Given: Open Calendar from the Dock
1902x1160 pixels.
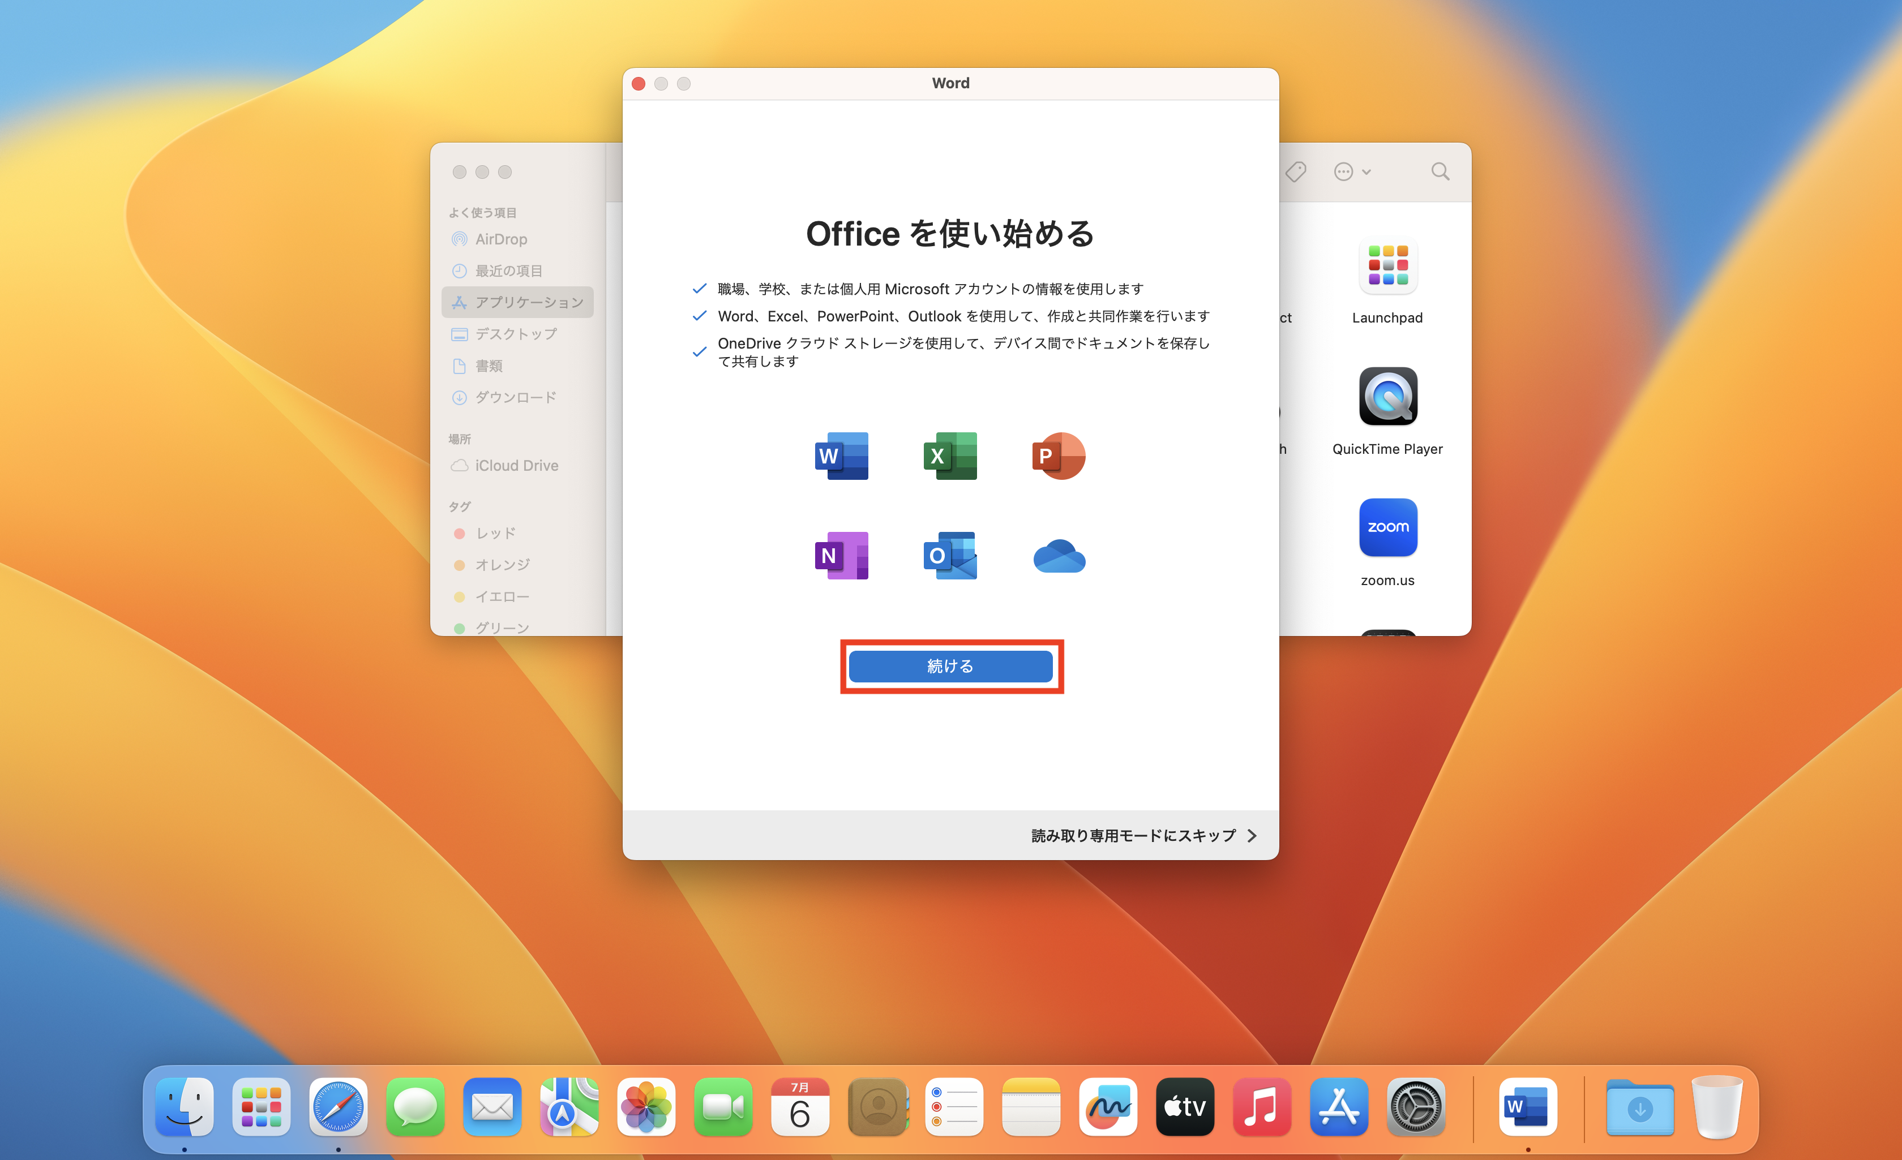Looking at the screenshot, I should click(800, 1107).
